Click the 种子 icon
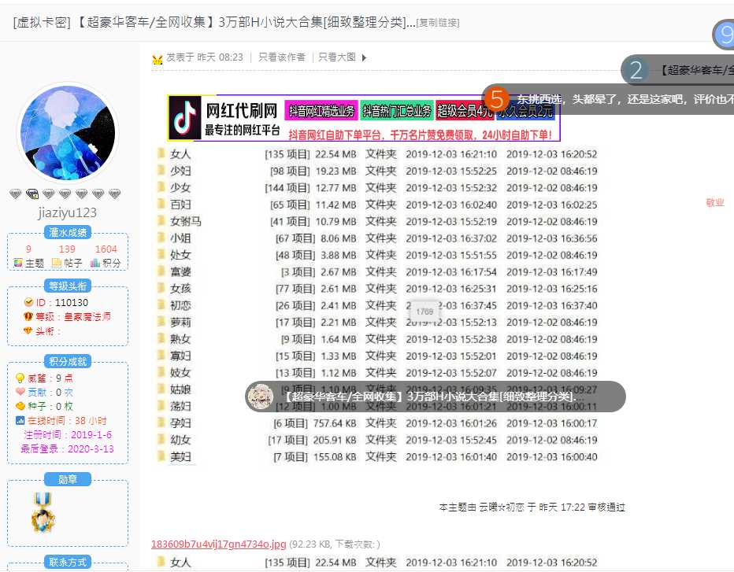Screen dimensions: 734x572 pos(20,406)
